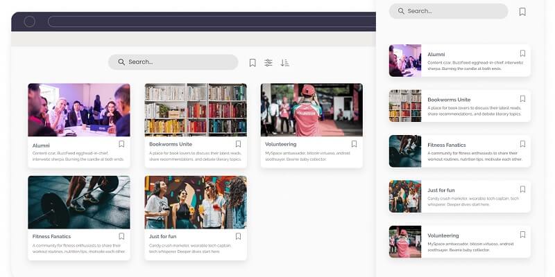Bookmark the Bookworms Unite grid card

[238, 144]
